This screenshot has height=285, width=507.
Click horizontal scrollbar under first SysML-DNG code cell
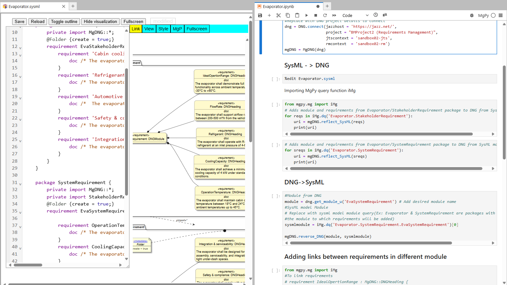(x=381, y=134)
